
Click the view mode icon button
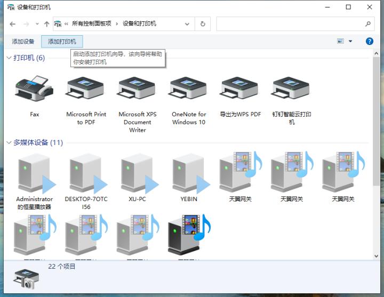[340, 41]
